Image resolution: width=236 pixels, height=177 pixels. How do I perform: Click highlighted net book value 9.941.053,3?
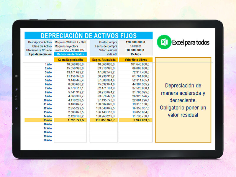point(142,120)
